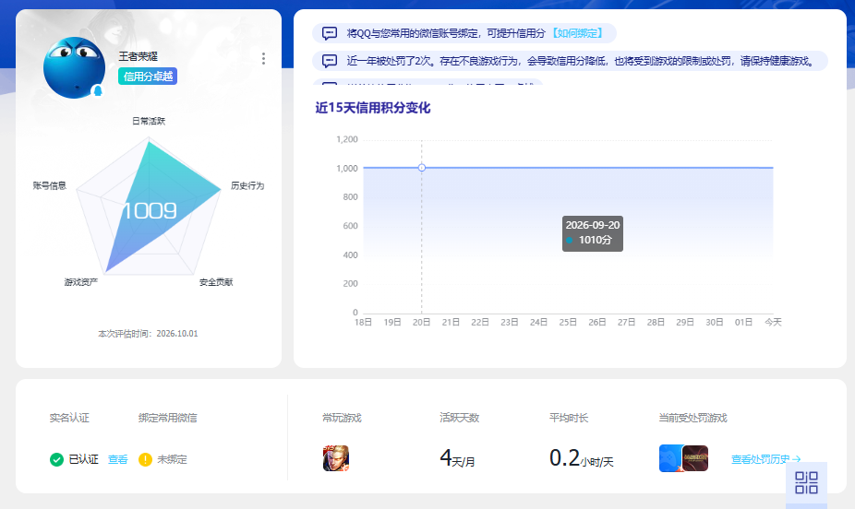Click the 1009 credit score on radar
855x509 pixels.
click(149, 210)
